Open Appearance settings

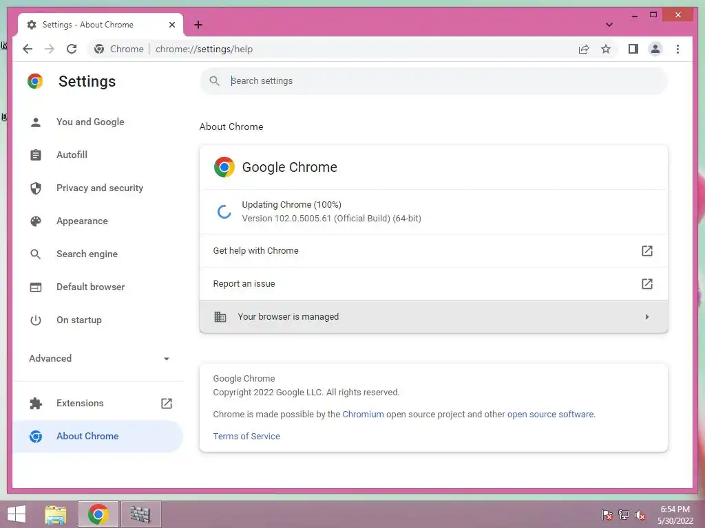(x=83, y=221)
